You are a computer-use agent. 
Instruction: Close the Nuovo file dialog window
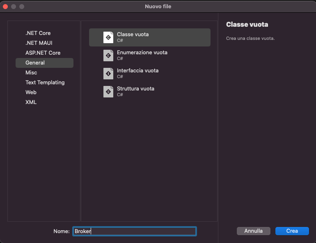(5, 7)
